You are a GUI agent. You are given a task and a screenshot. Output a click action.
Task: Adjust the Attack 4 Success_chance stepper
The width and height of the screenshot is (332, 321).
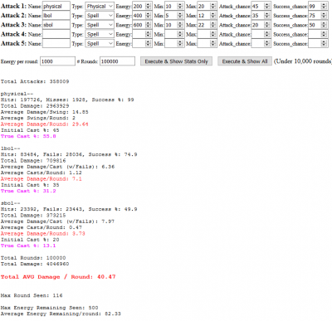pos(324,34)
